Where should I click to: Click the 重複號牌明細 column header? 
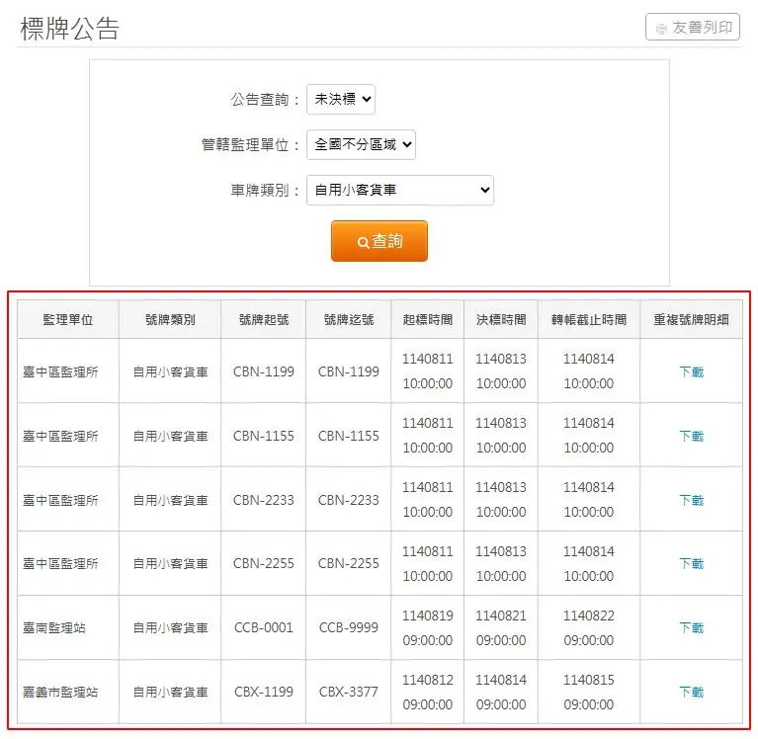click(691, 320)
